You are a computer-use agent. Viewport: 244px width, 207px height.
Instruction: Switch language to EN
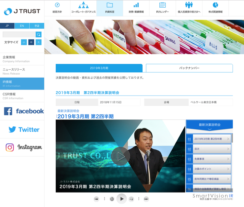[22, 26]
